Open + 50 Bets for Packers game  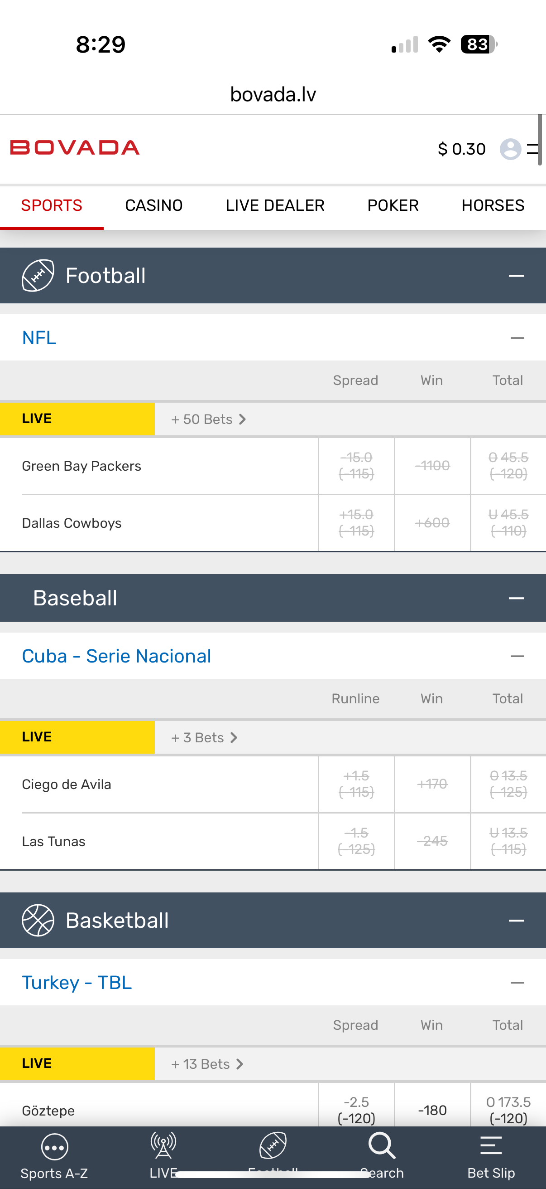point(208,419)
